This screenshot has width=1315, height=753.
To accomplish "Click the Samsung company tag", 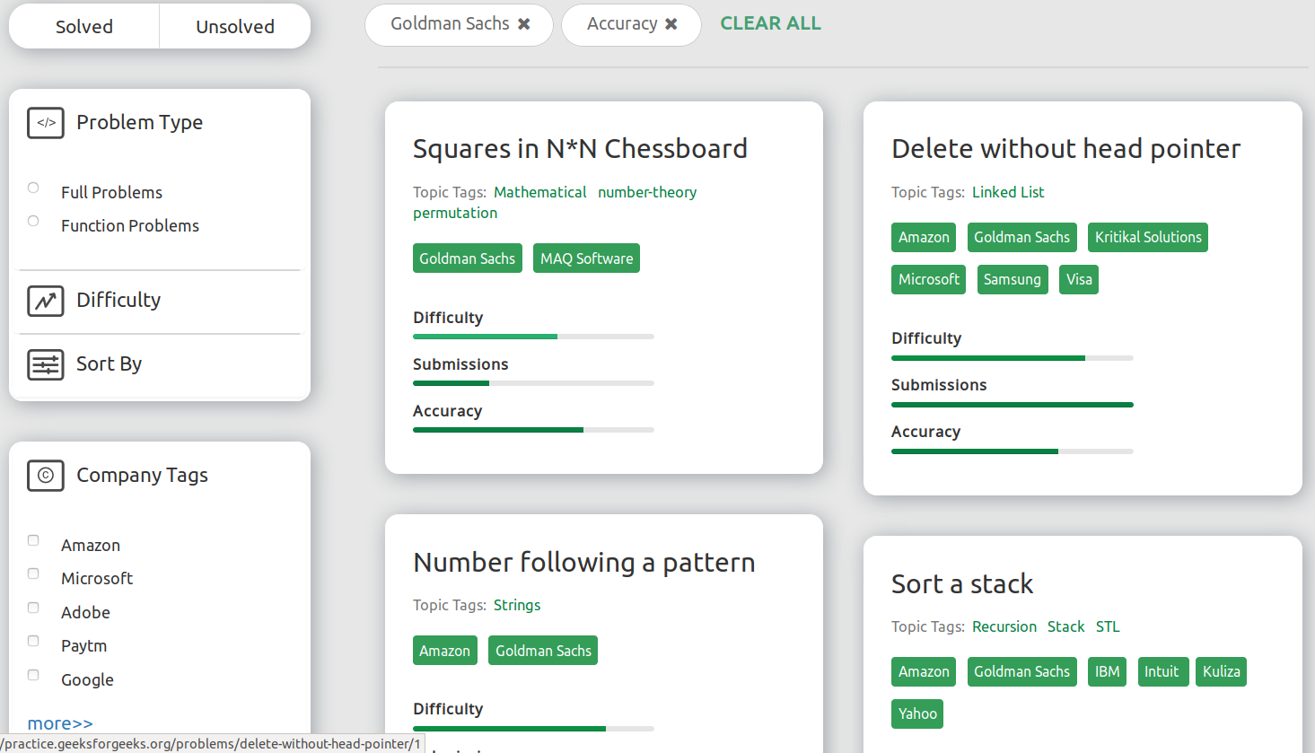I will pos(1013,279).
